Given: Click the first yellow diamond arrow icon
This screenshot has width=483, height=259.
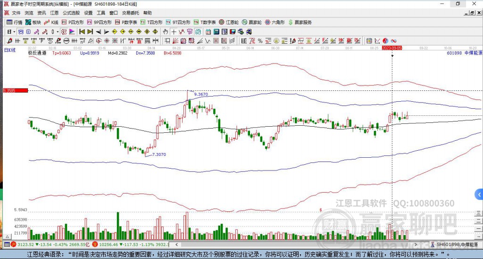Looking at the screenshot, I should click(x=114, y=32).
